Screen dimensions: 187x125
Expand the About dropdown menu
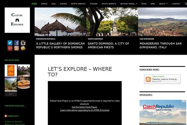pyautogui.click(x=163, y=4)
